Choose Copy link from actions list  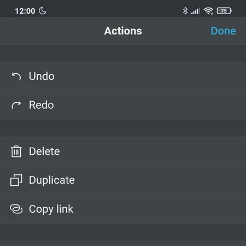pos(123,209)
